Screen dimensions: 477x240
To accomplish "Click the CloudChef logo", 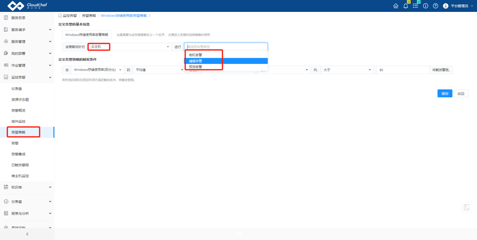I will tap(27, 5).
